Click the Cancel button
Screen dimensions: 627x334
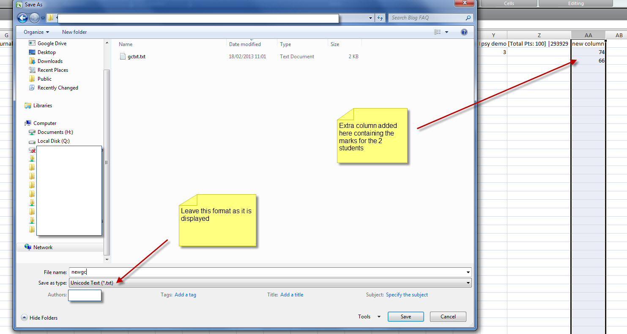[448, 317]
